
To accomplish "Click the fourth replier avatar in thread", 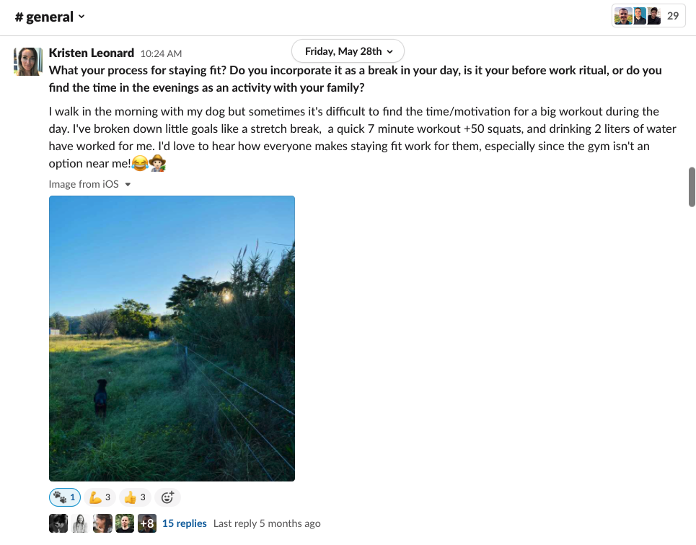I will 125,523.
